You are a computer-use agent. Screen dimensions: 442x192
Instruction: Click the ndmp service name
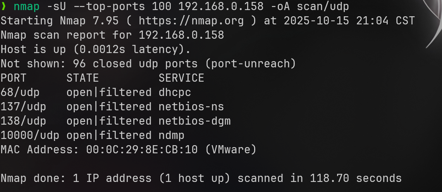click(172, 135)
